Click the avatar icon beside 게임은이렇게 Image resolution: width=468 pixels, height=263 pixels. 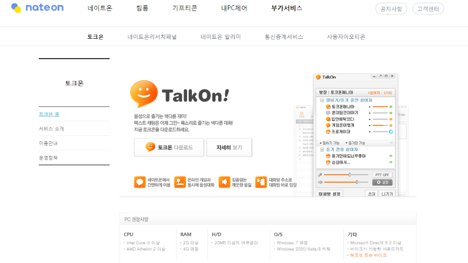(328, 125)
